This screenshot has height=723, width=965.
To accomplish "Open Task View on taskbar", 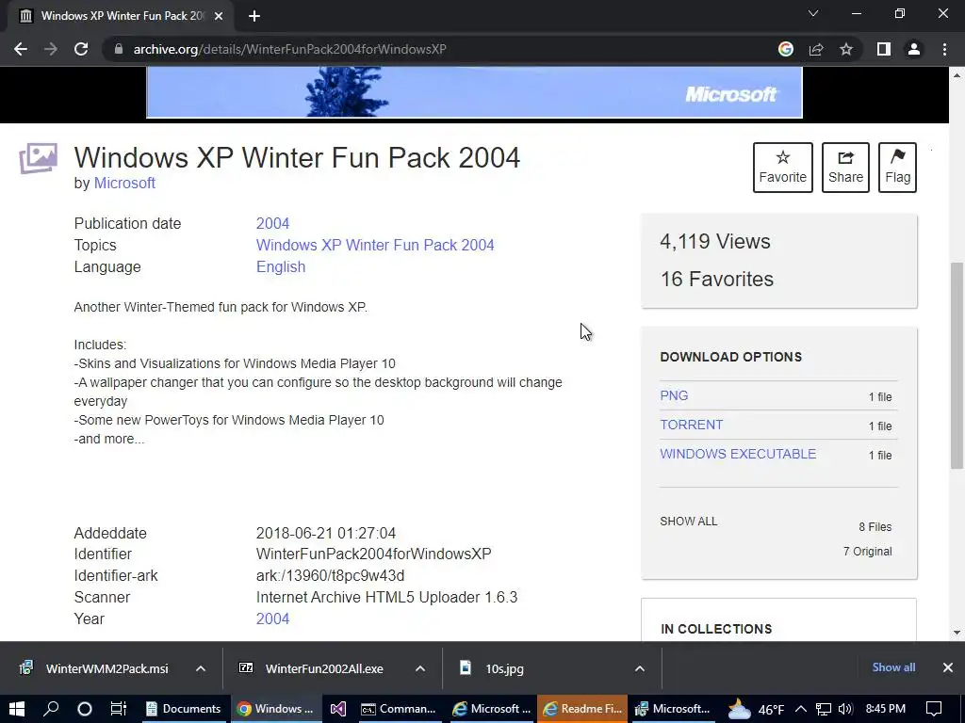I will click(x=118, y=709).
